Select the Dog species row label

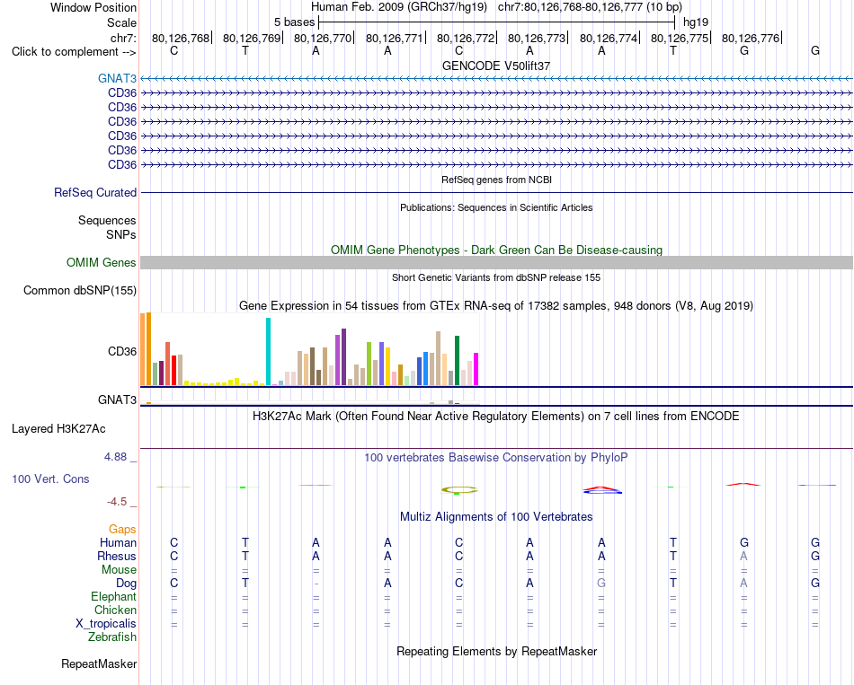coord(126,584)
